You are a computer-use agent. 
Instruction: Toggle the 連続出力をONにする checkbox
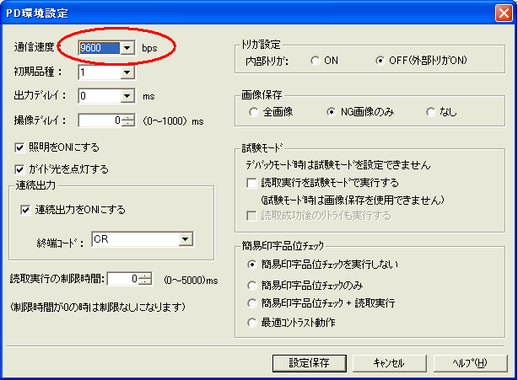click(x=25, y=210)
